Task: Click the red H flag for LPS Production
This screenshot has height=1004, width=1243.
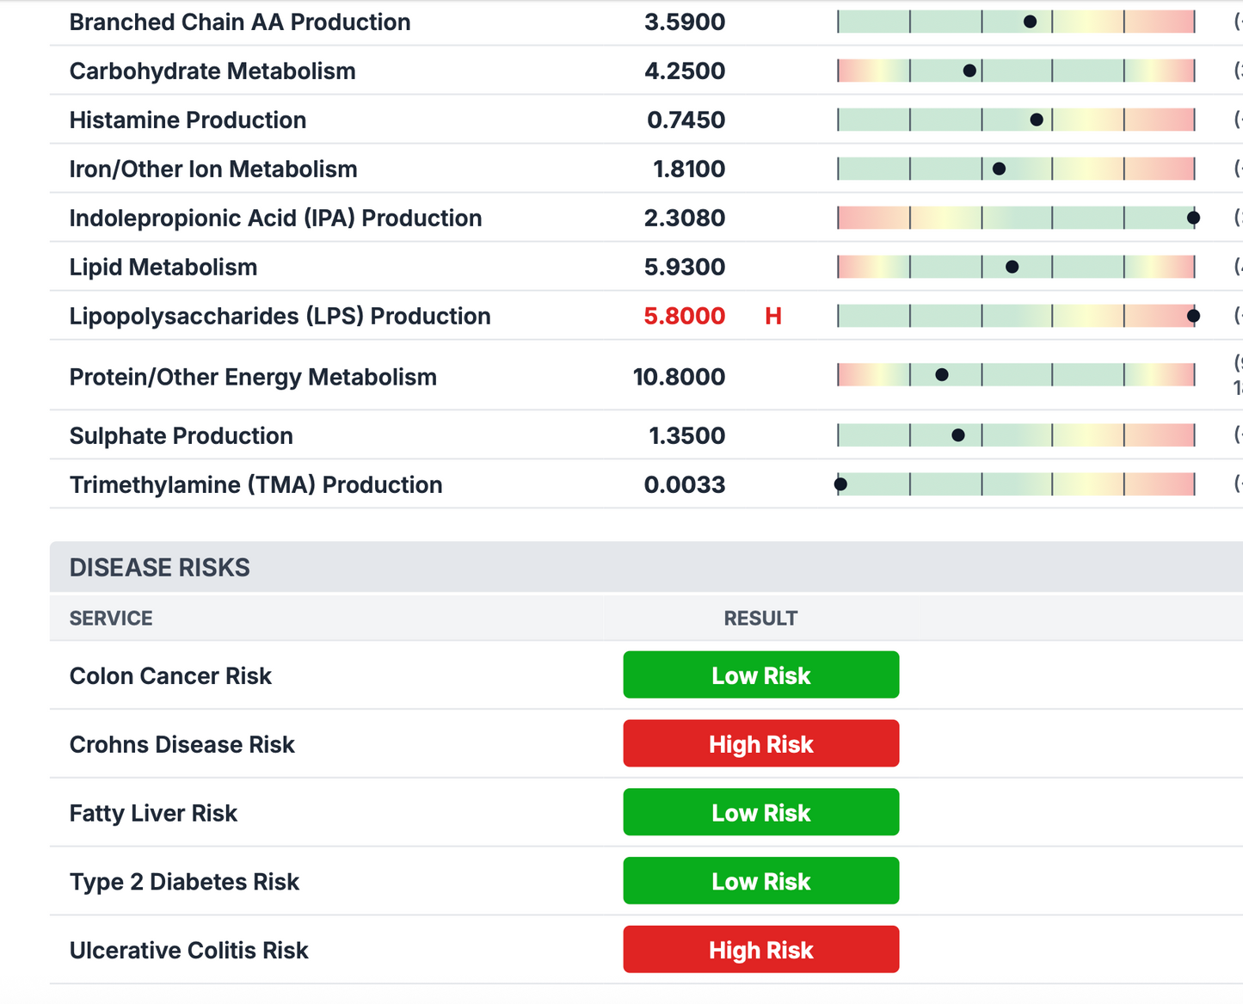Action: [772, 317]
